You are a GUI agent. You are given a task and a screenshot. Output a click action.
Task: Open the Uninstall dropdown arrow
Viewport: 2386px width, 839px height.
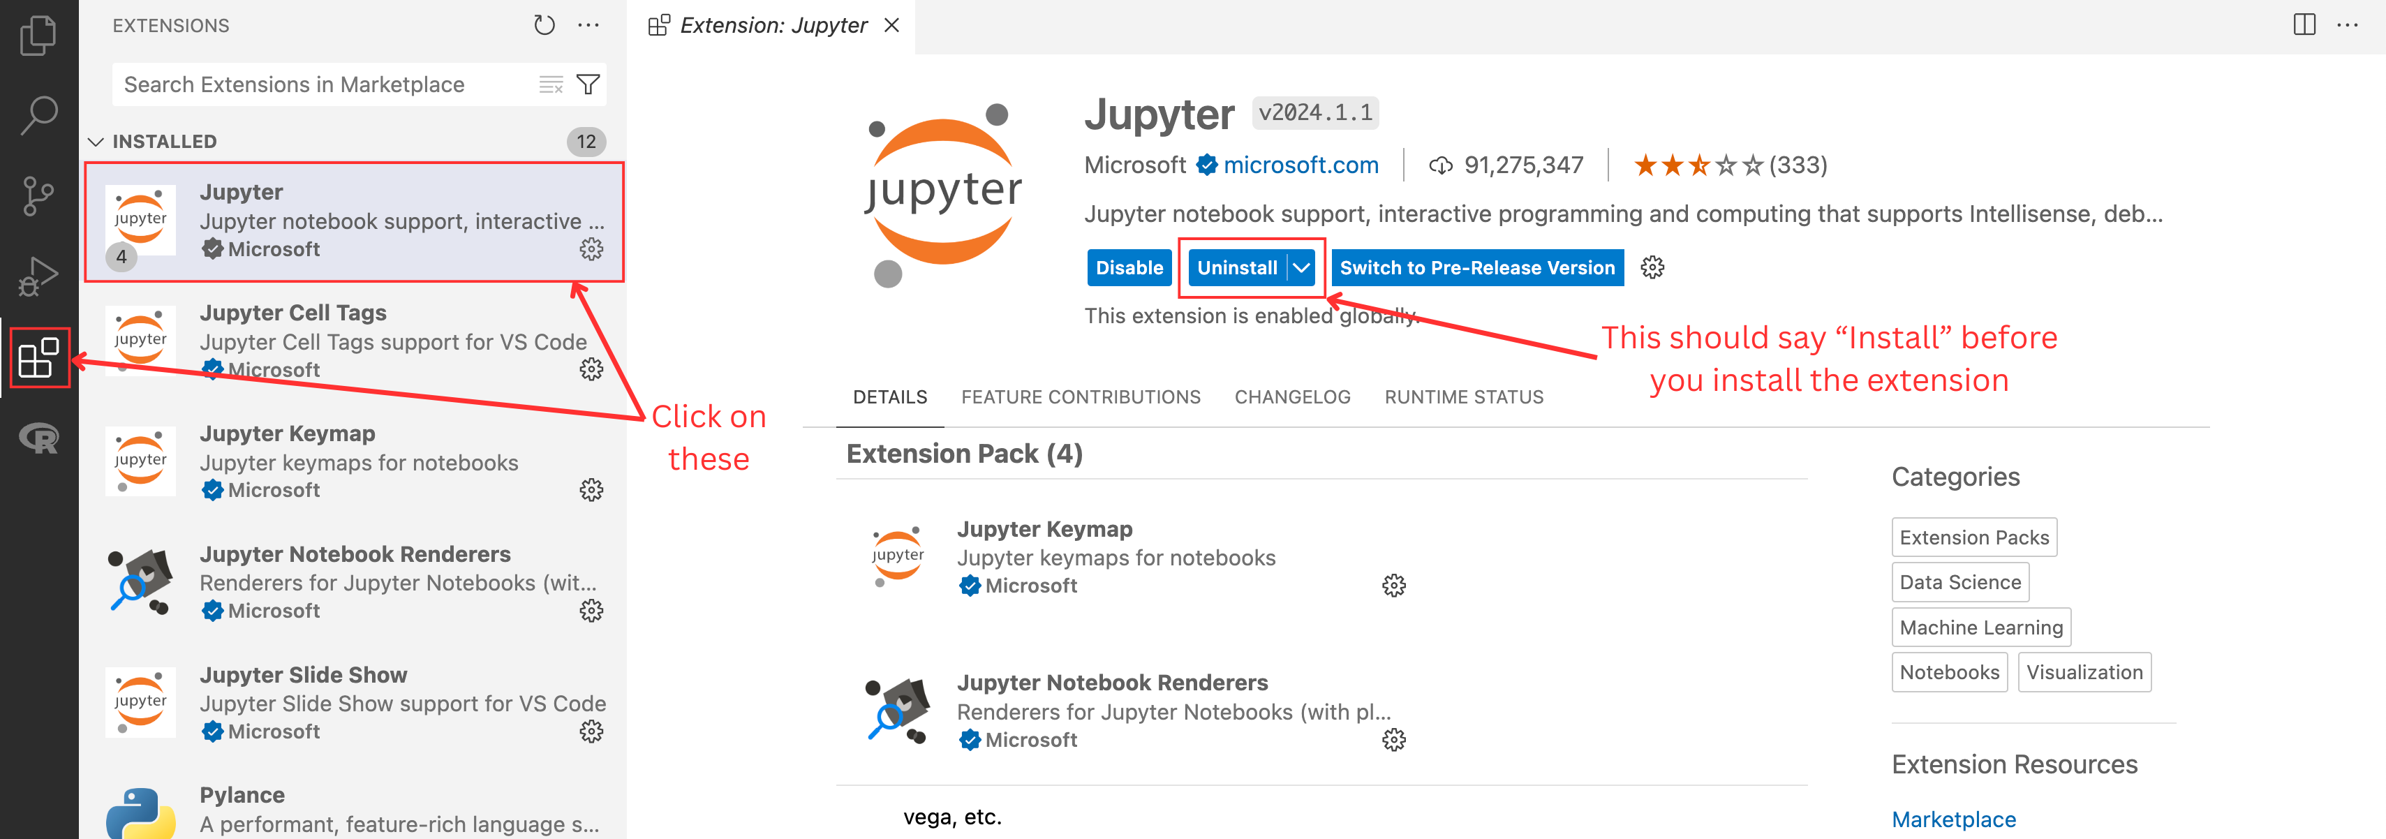click(1301, 267)
